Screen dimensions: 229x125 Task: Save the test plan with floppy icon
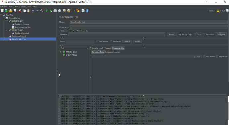15,11
